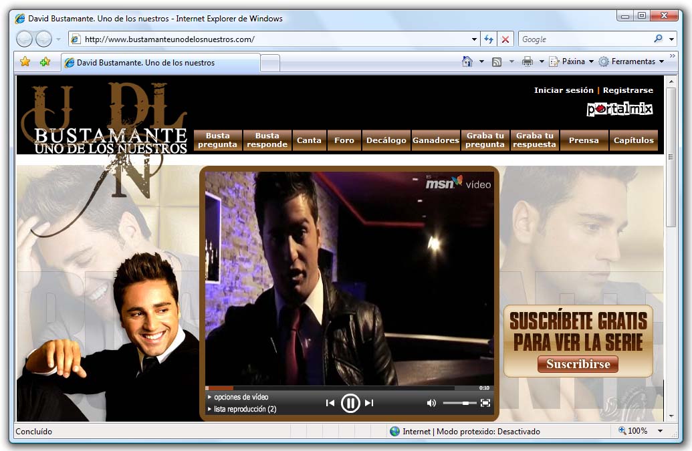
Task: Click the Concluído status text
Action: point(33,431)
